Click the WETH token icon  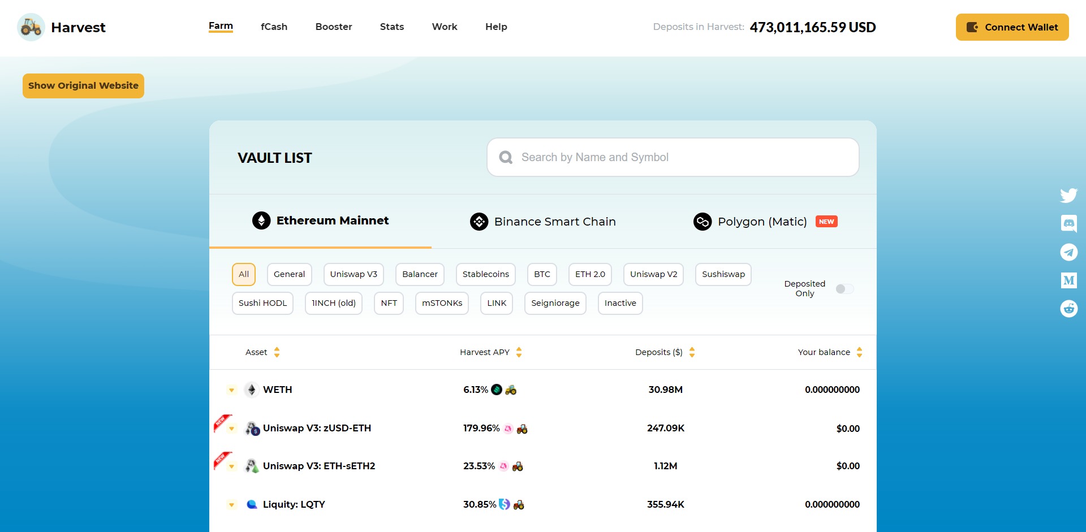pyautogui.click(x=252, y=390)
